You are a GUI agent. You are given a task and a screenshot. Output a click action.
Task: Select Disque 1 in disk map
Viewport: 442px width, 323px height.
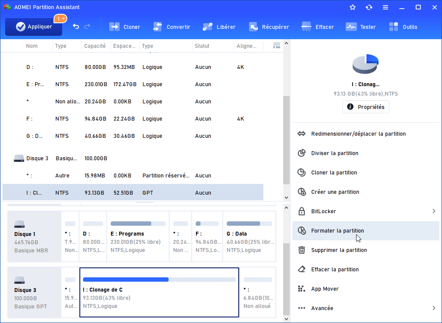35,236
